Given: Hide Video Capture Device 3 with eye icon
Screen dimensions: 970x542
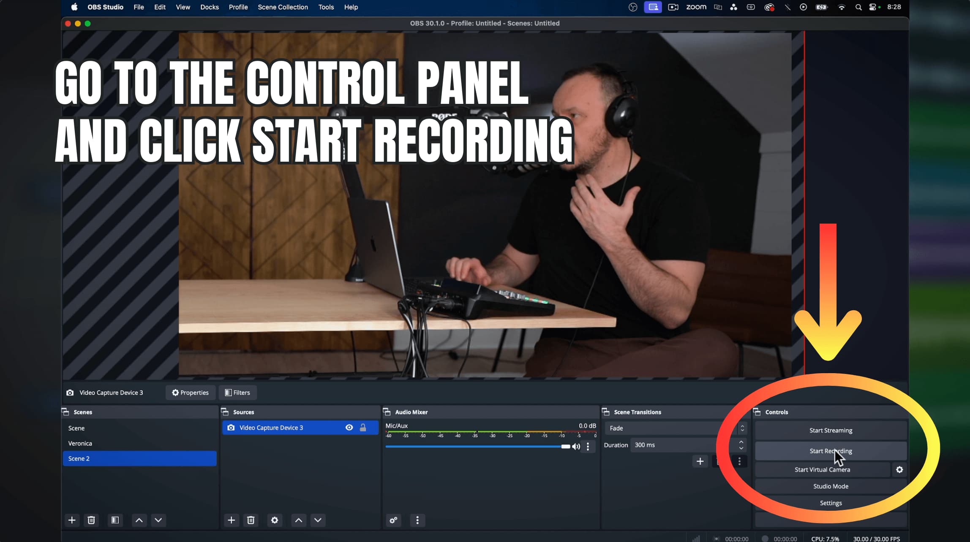Looking at the screenshot, I should 349,428.
